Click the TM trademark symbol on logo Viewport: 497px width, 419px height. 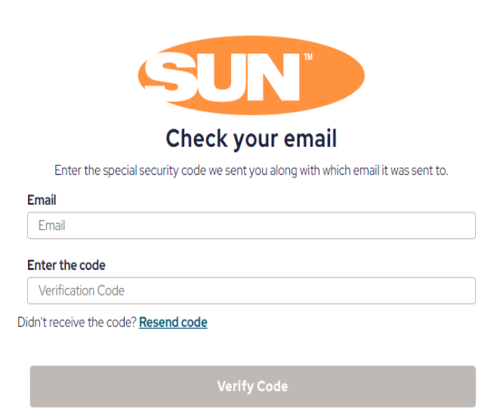pyautogui.click(x=308, y=57)
